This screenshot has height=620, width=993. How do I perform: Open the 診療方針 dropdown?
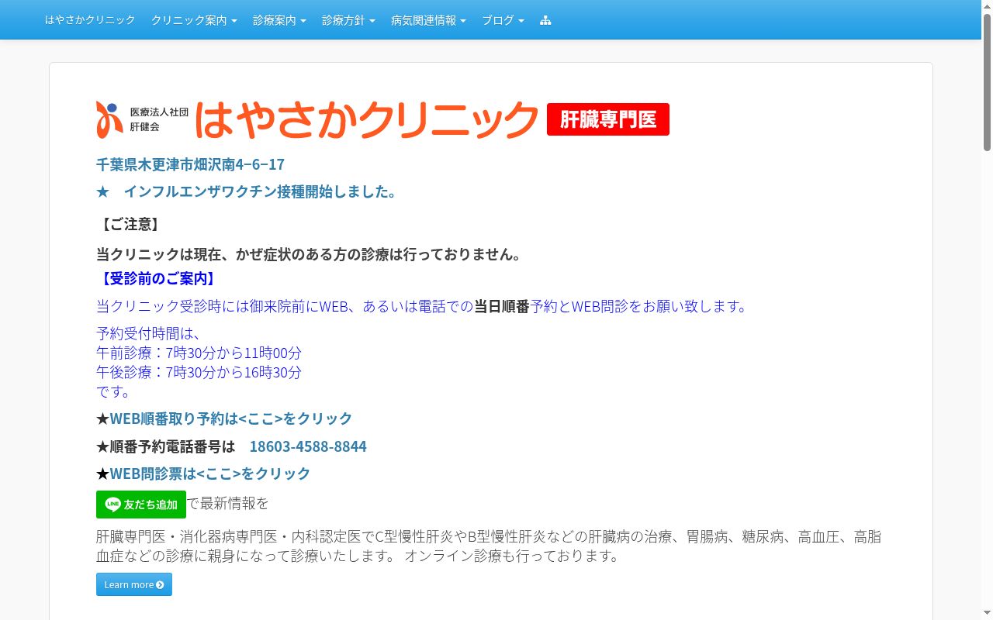click(x=348, y=20)
